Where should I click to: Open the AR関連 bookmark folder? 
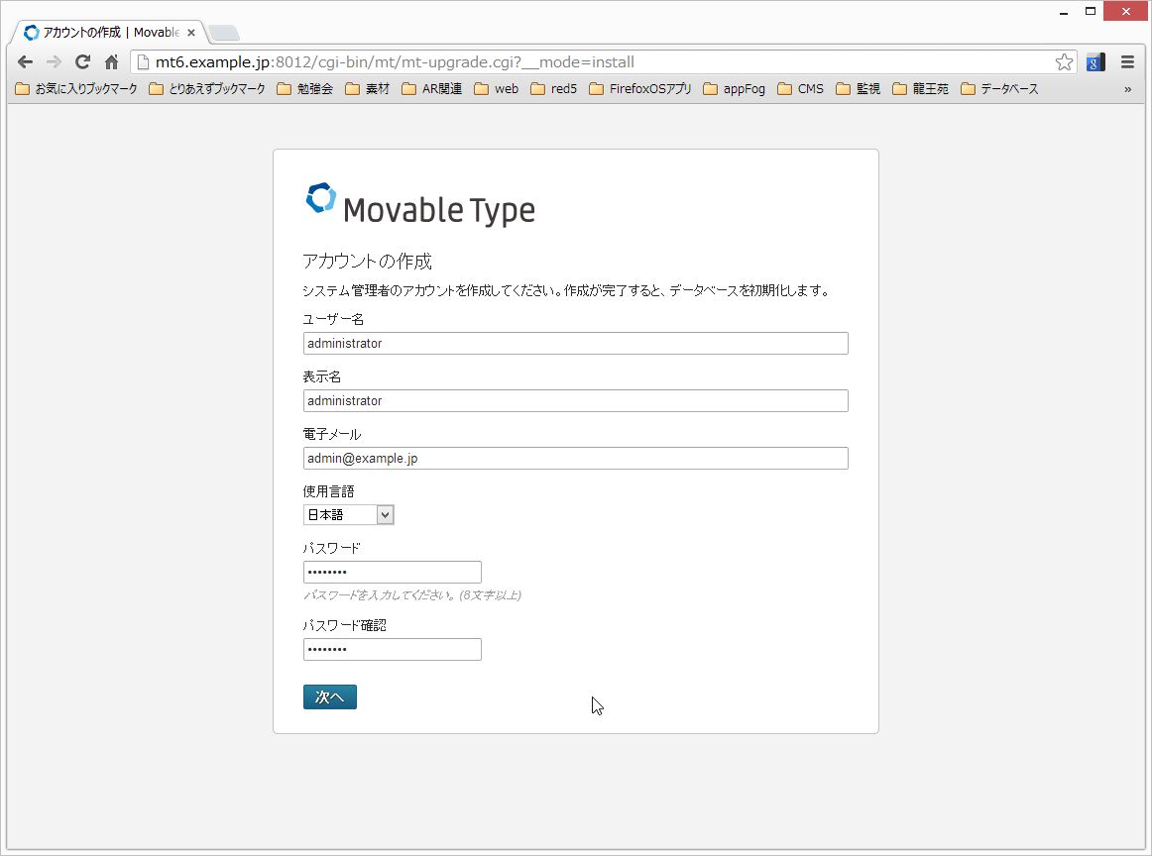pos(432,89)
